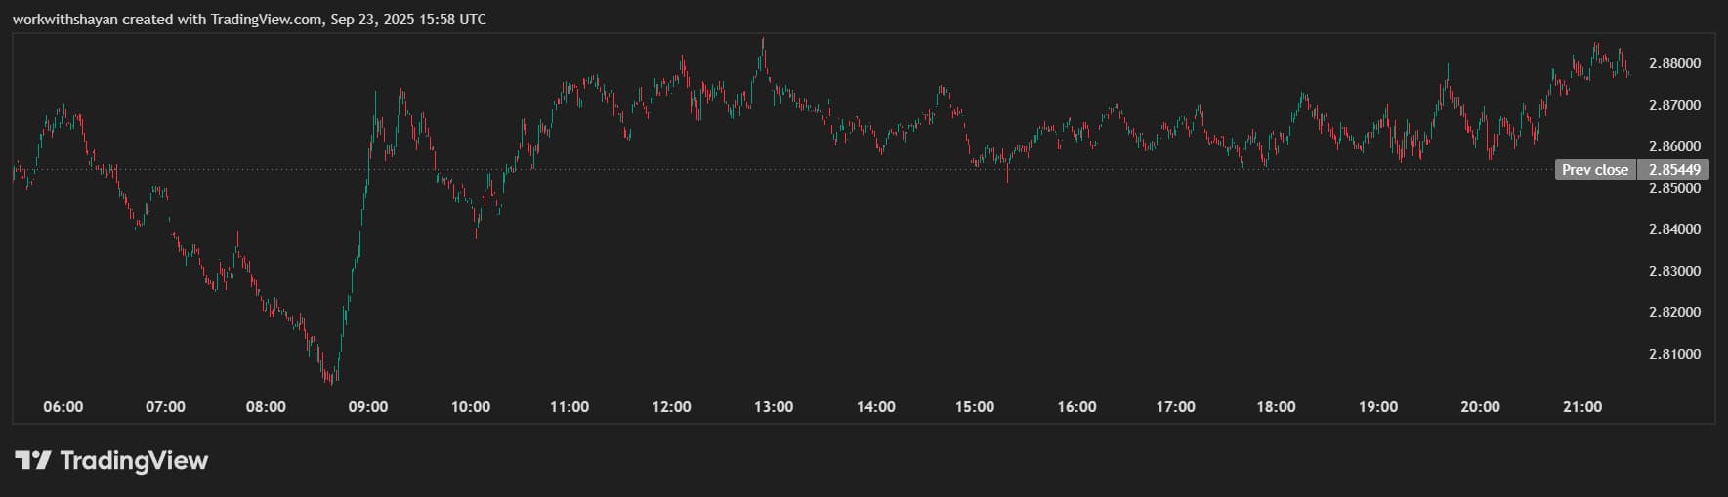1728x497 pixels.
Task: Click the dotted previous close price line
Action: 781,170
